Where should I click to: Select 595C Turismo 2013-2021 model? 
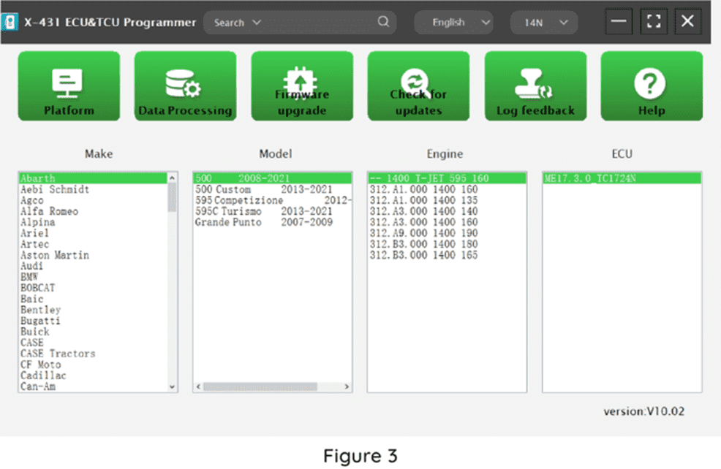pyautogui.click(x=273, y=211)
